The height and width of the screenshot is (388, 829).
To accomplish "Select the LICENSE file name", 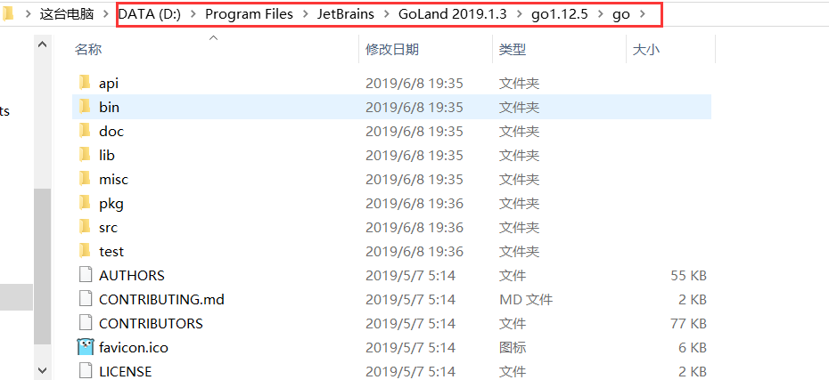I will [x=126, y=372].
